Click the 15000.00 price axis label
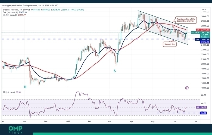Image resolution: width=212 pixels, height=135 pixels. pyautogui.click(x=205, y=88)
